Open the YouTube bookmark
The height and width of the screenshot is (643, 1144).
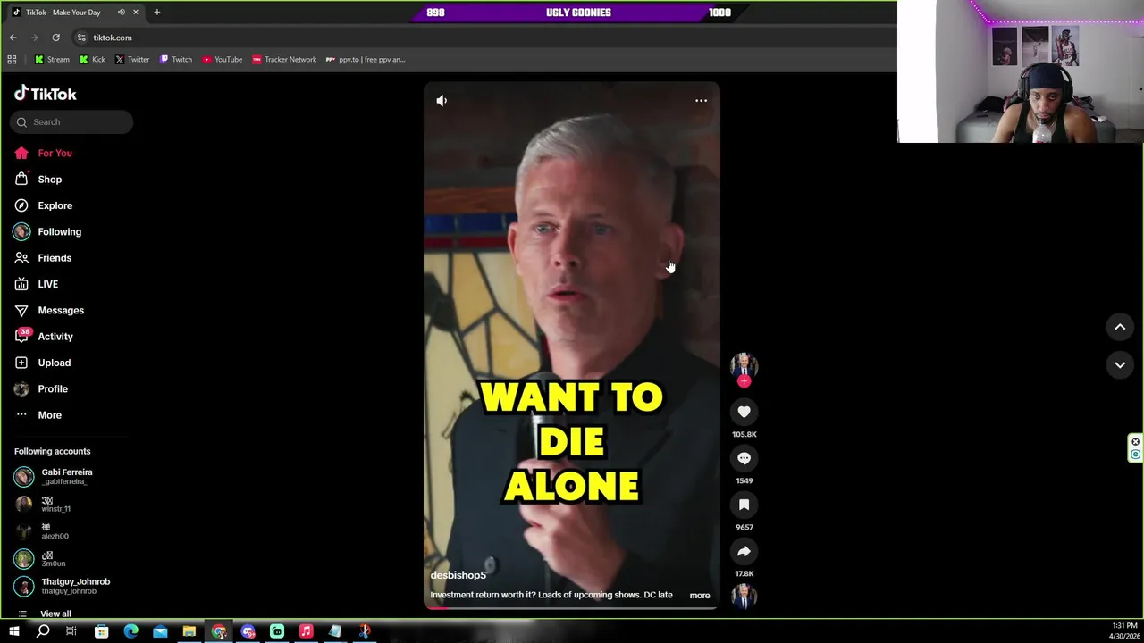coord(223,60)
